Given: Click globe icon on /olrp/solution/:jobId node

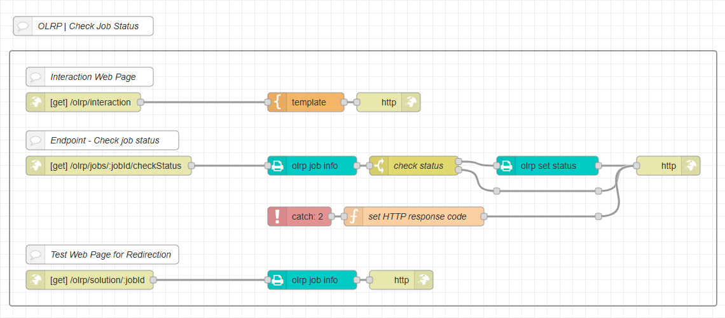Looking at the screenshot, I should 36,280.
